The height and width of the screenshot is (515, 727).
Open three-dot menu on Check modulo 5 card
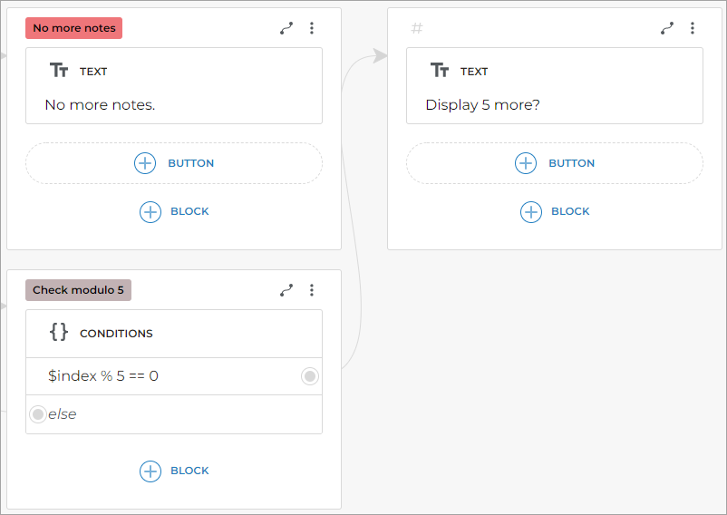click(312, 290)
